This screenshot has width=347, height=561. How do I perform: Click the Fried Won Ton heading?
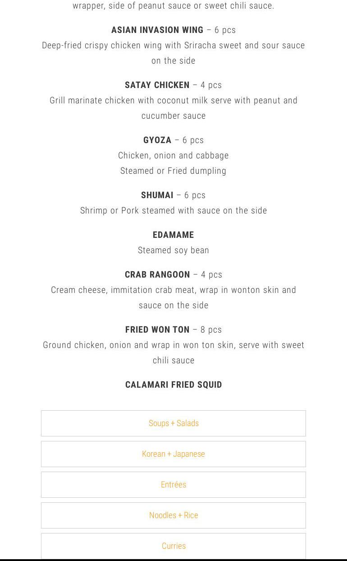(x=157, y=330)
